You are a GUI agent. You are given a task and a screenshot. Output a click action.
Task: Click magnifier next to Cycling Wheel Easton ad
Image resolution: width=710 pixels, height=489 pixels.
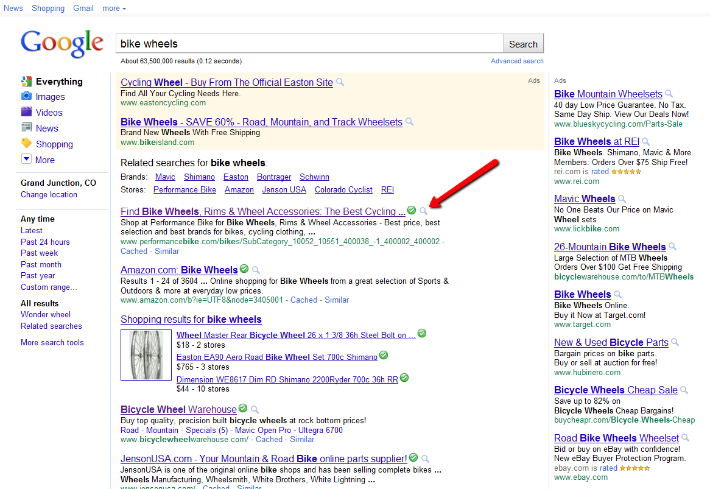pos(340,82)
